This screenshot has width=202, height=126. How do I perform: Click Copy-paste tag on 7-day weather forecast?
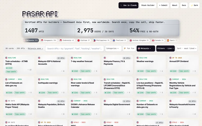[x=85, y=71]
